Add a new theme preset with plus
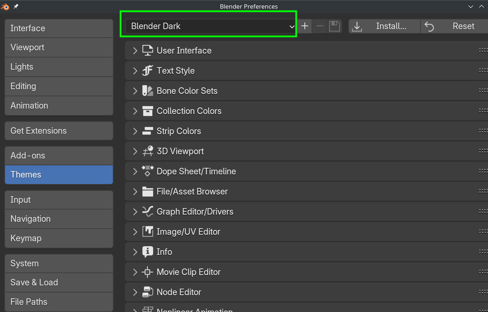 pyautogui.click(x=305, y=26)
